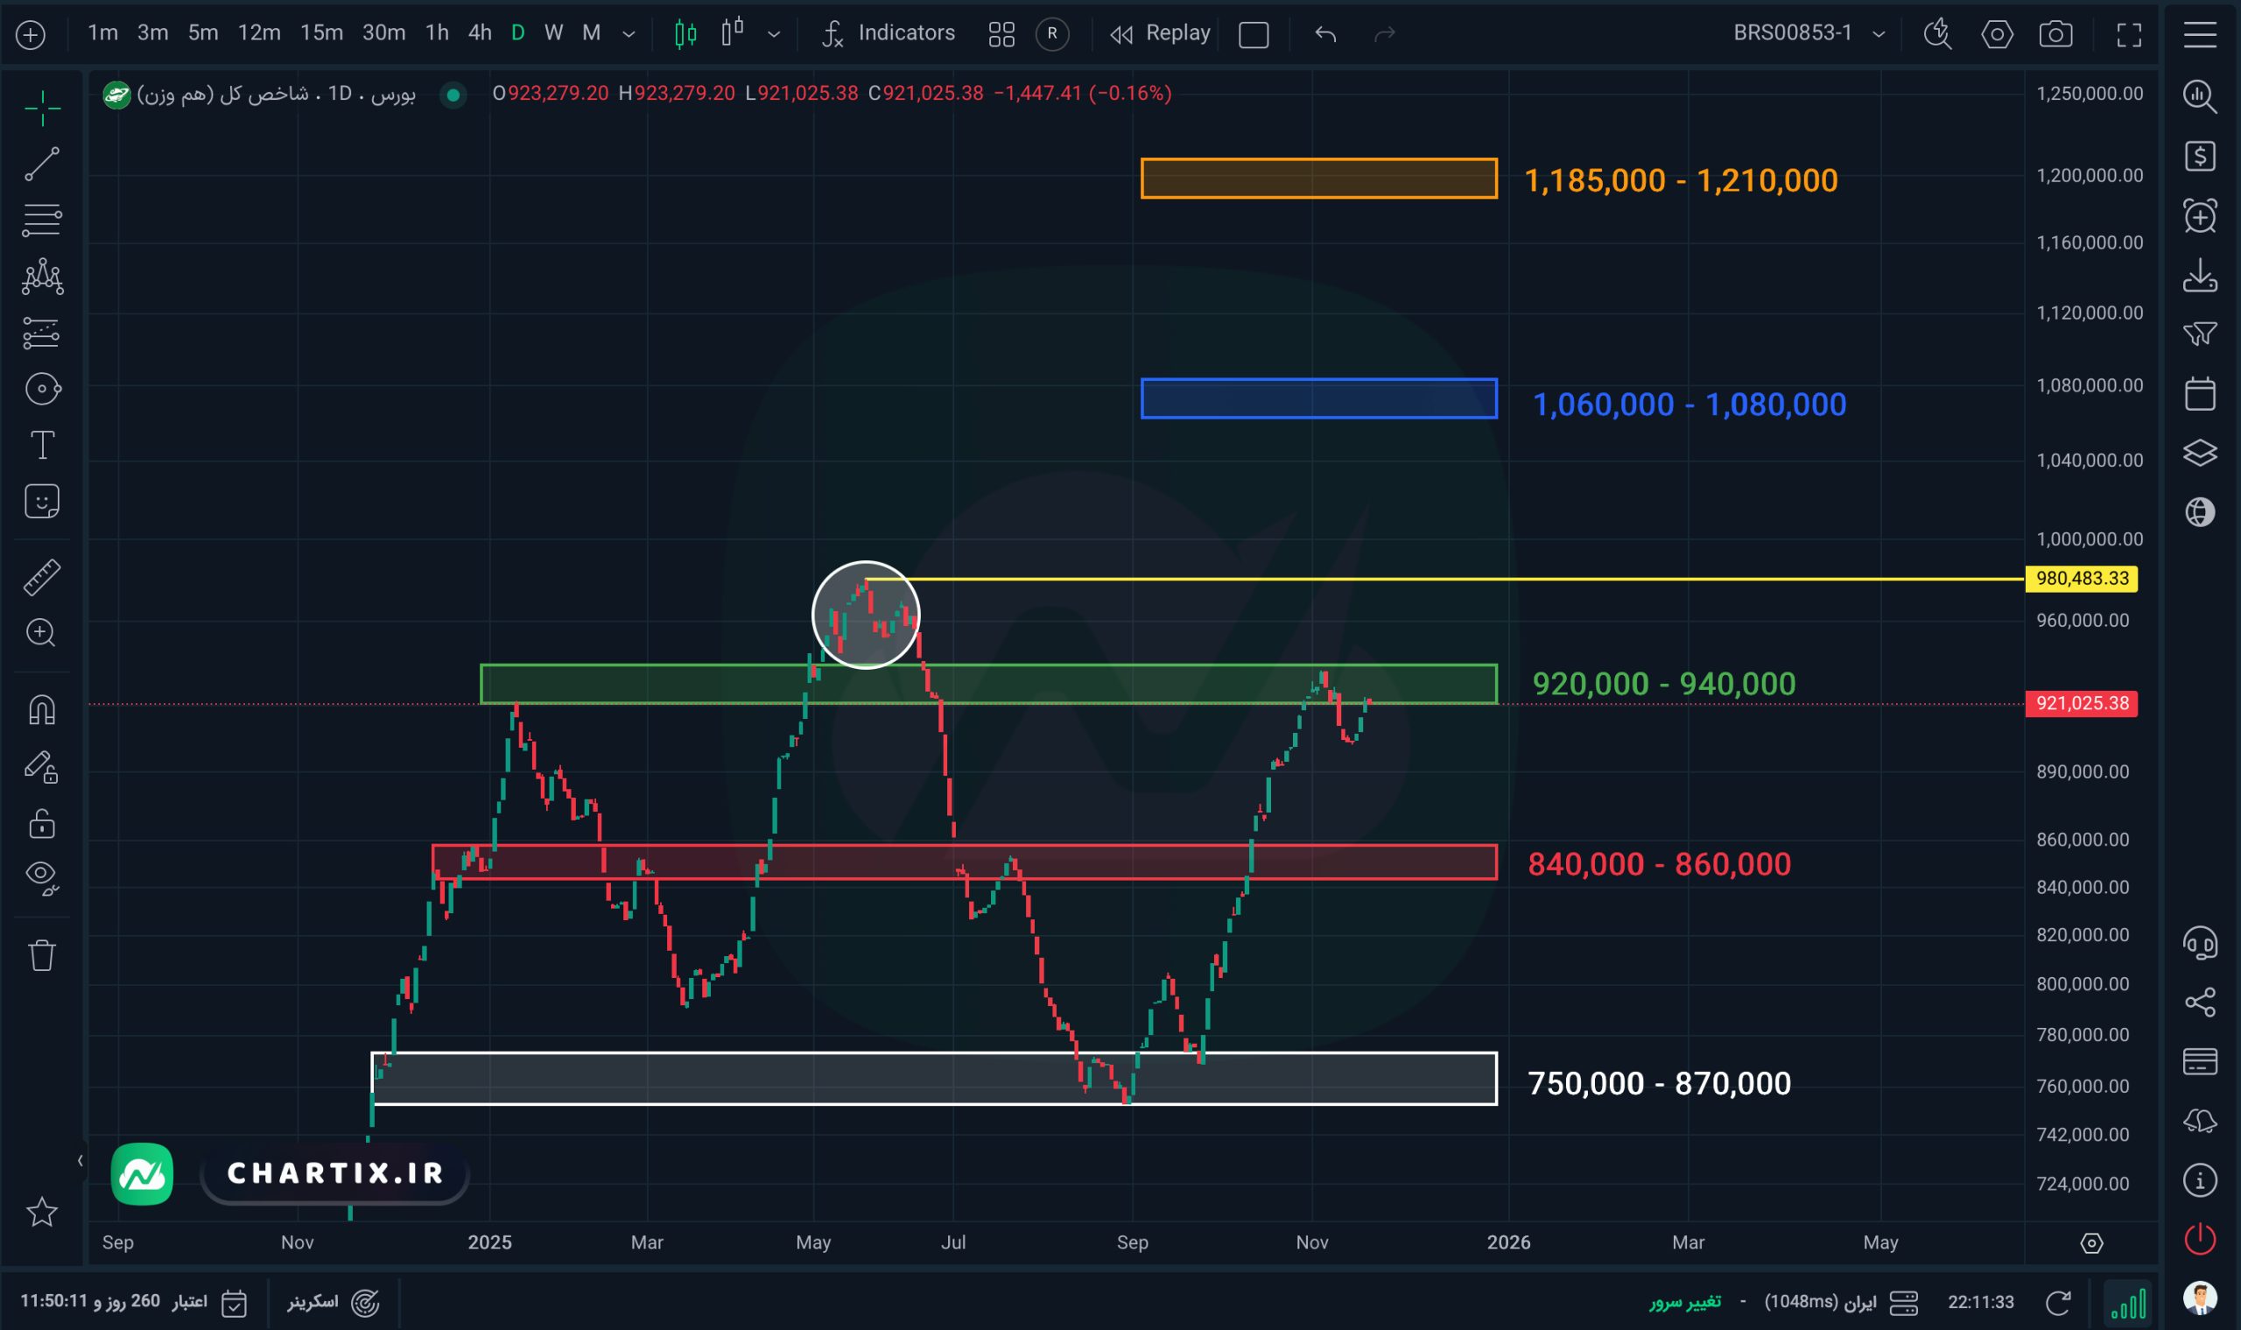This screenshot has width=2241, height=1330.
Task: Switch to the 4h timeframe
Action: coord(480,33)
